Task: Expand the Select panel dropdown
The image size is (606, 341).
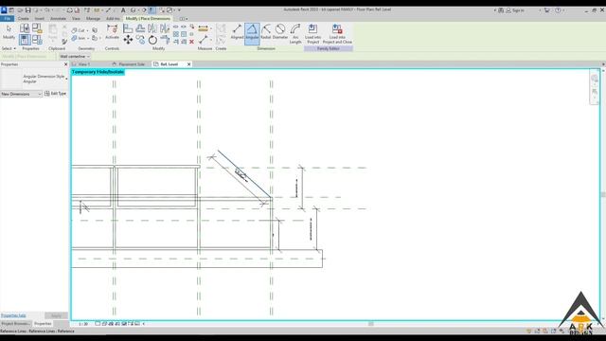Action: point(9,48)
